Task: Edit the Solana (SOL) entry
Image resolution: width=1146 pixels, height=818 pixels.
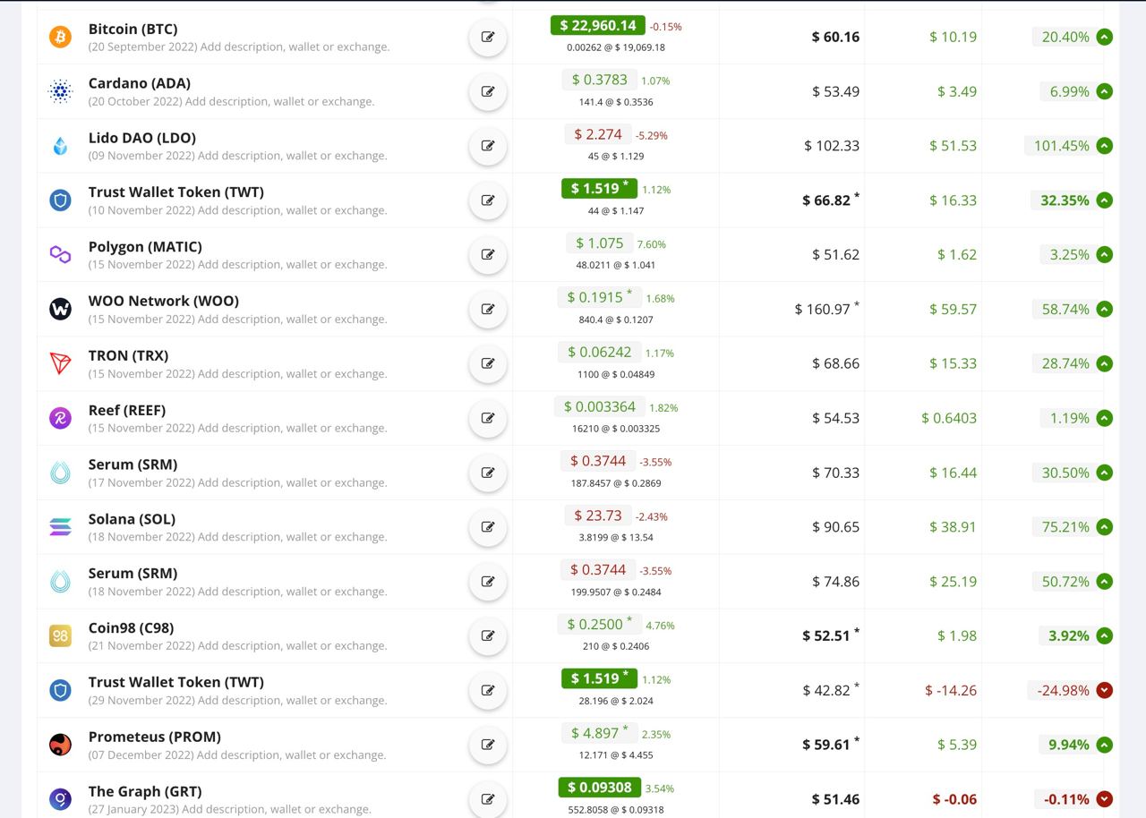Action: (488, 527)
